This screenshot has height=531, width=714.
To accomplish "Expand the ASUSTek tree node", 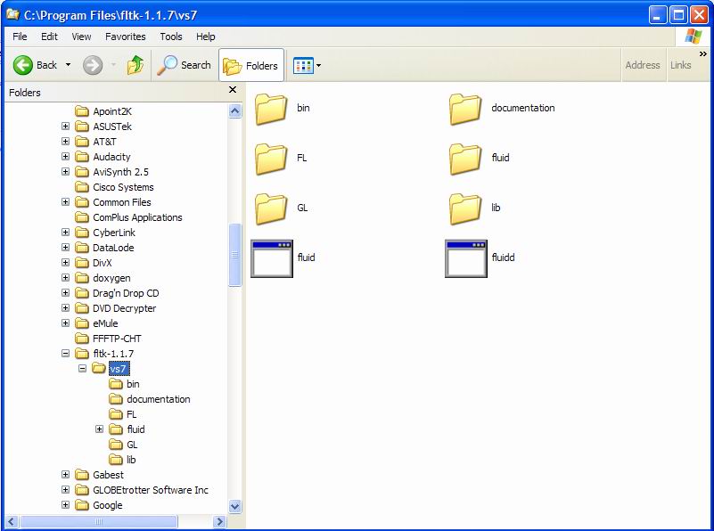I will point(66,126).
